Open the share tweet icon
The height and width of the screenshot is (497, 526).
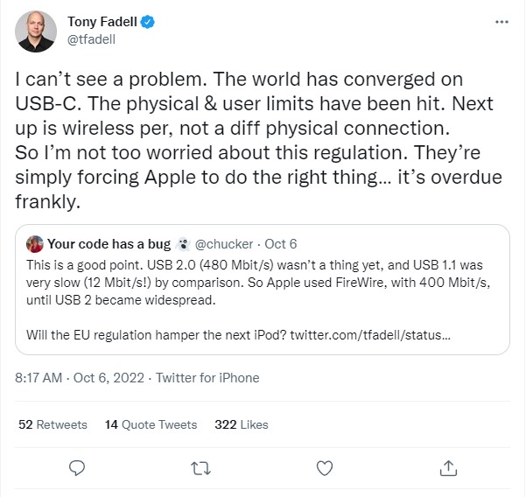[x=447, y=466]
